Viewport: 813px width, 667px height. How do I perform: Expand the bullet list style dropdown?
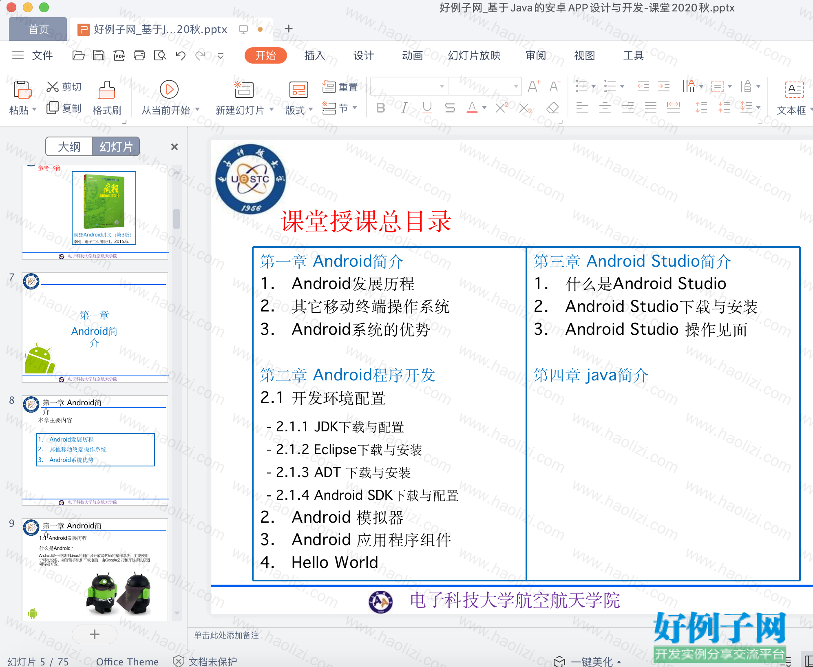pyautogui.click(x=594, y=86)
